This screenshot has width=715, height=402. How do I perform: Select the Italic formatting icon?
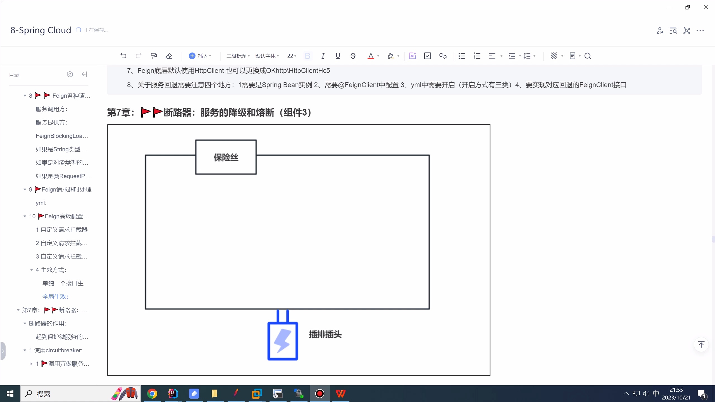point(323,56)
